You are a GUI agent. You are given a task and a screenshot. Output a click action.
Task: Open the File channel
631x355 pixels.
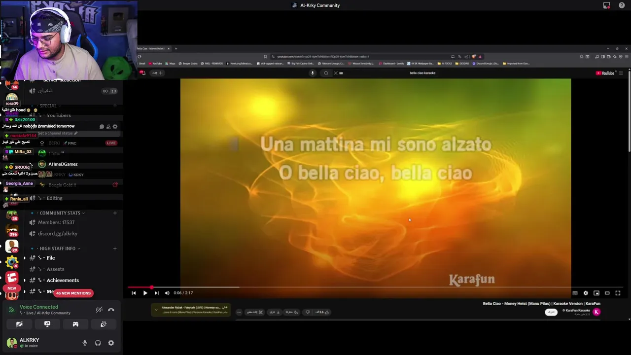(73, 258)
